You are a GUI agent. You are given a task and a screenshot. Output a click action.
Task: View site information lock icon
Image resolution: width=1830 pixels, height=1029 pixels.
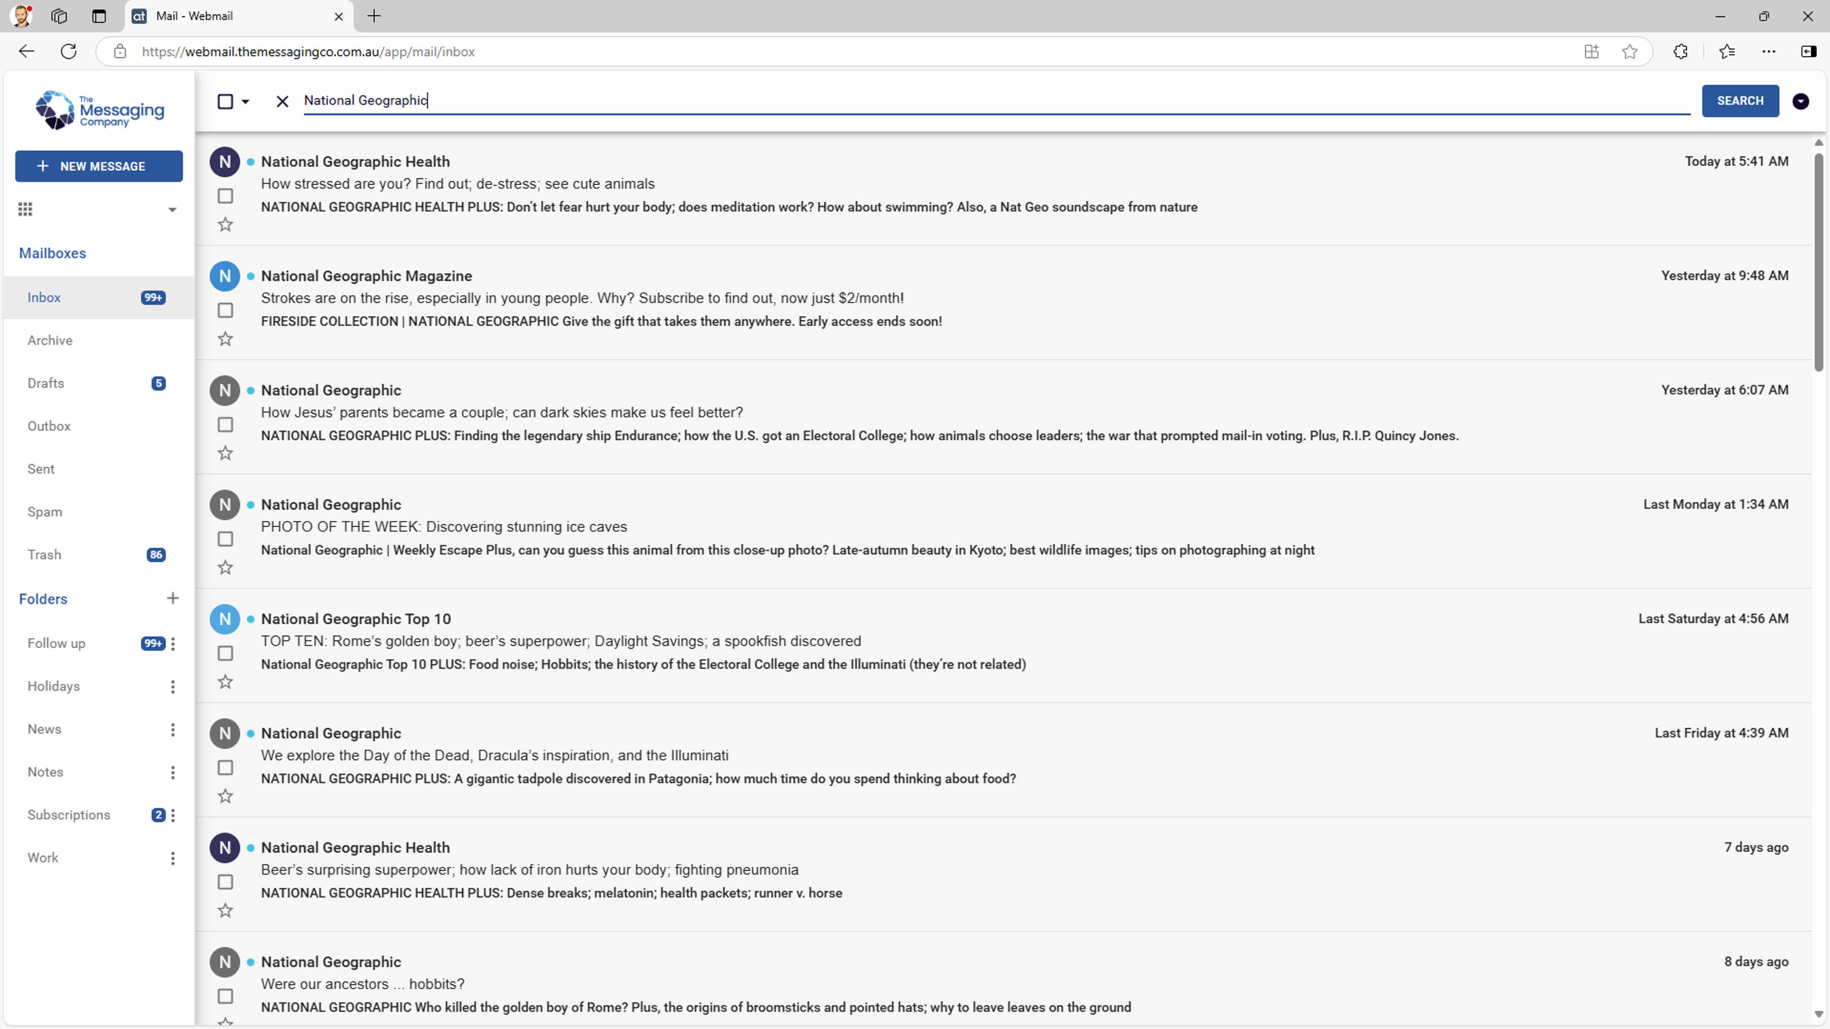pos(120,51)
